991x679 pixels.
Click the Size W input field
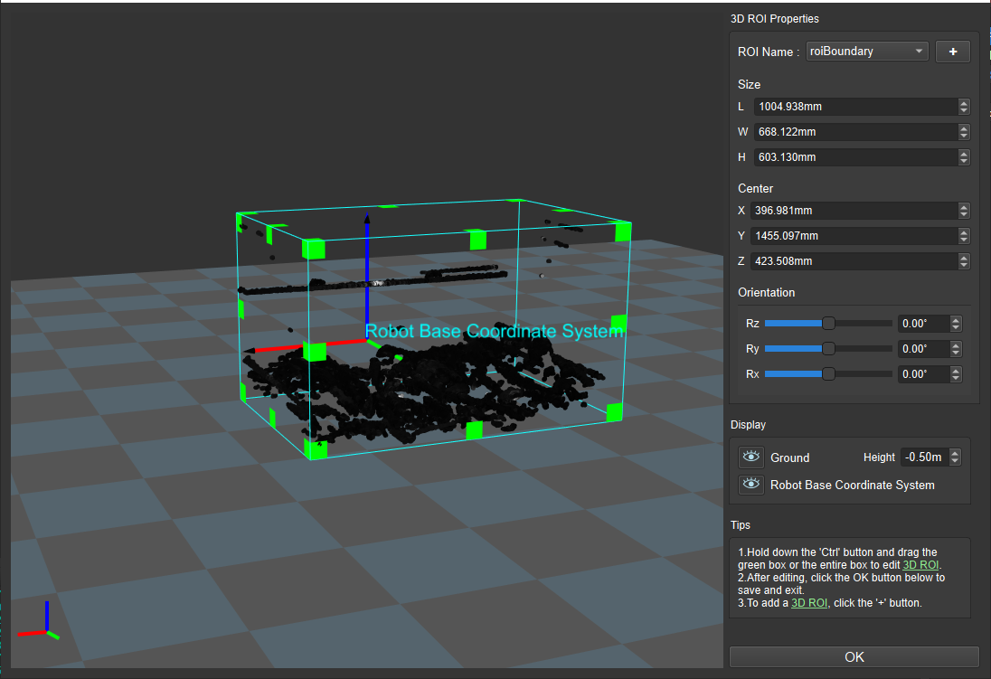[855, 131]
